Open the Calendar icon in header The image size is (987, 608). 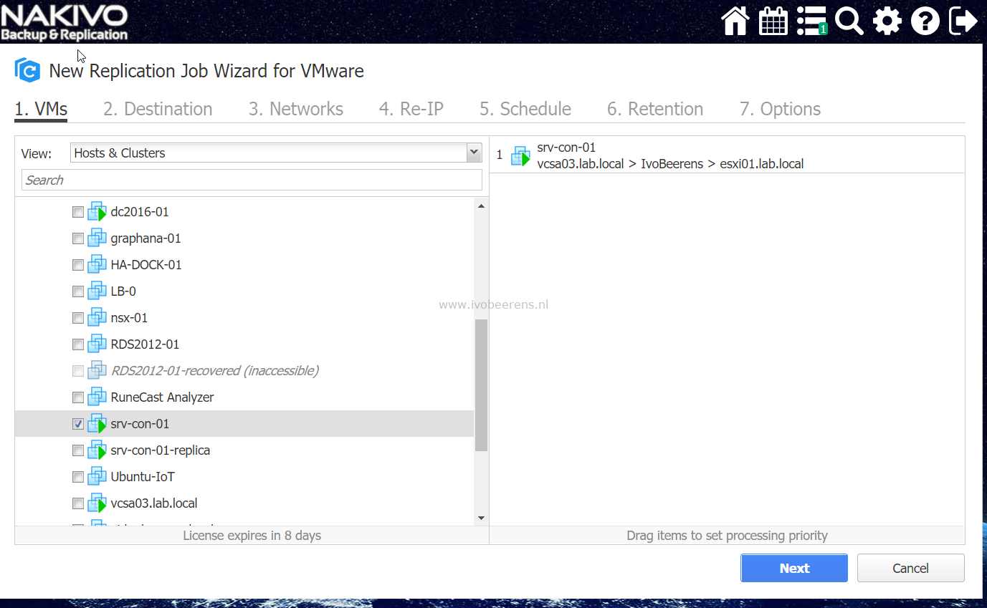point(773,21)
